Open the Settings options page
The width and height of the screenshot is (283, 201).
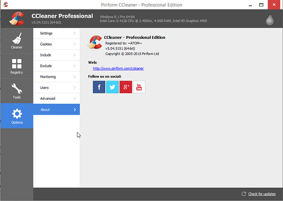(x=57, y=33)
